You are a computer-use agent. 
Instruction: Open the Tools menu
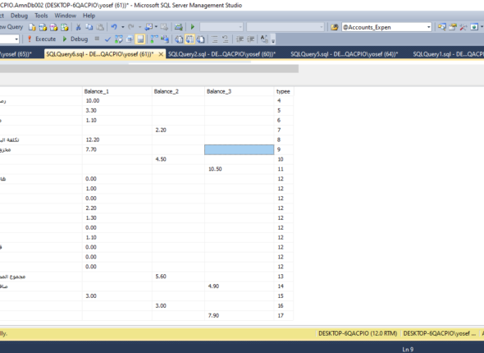[41, 16]
